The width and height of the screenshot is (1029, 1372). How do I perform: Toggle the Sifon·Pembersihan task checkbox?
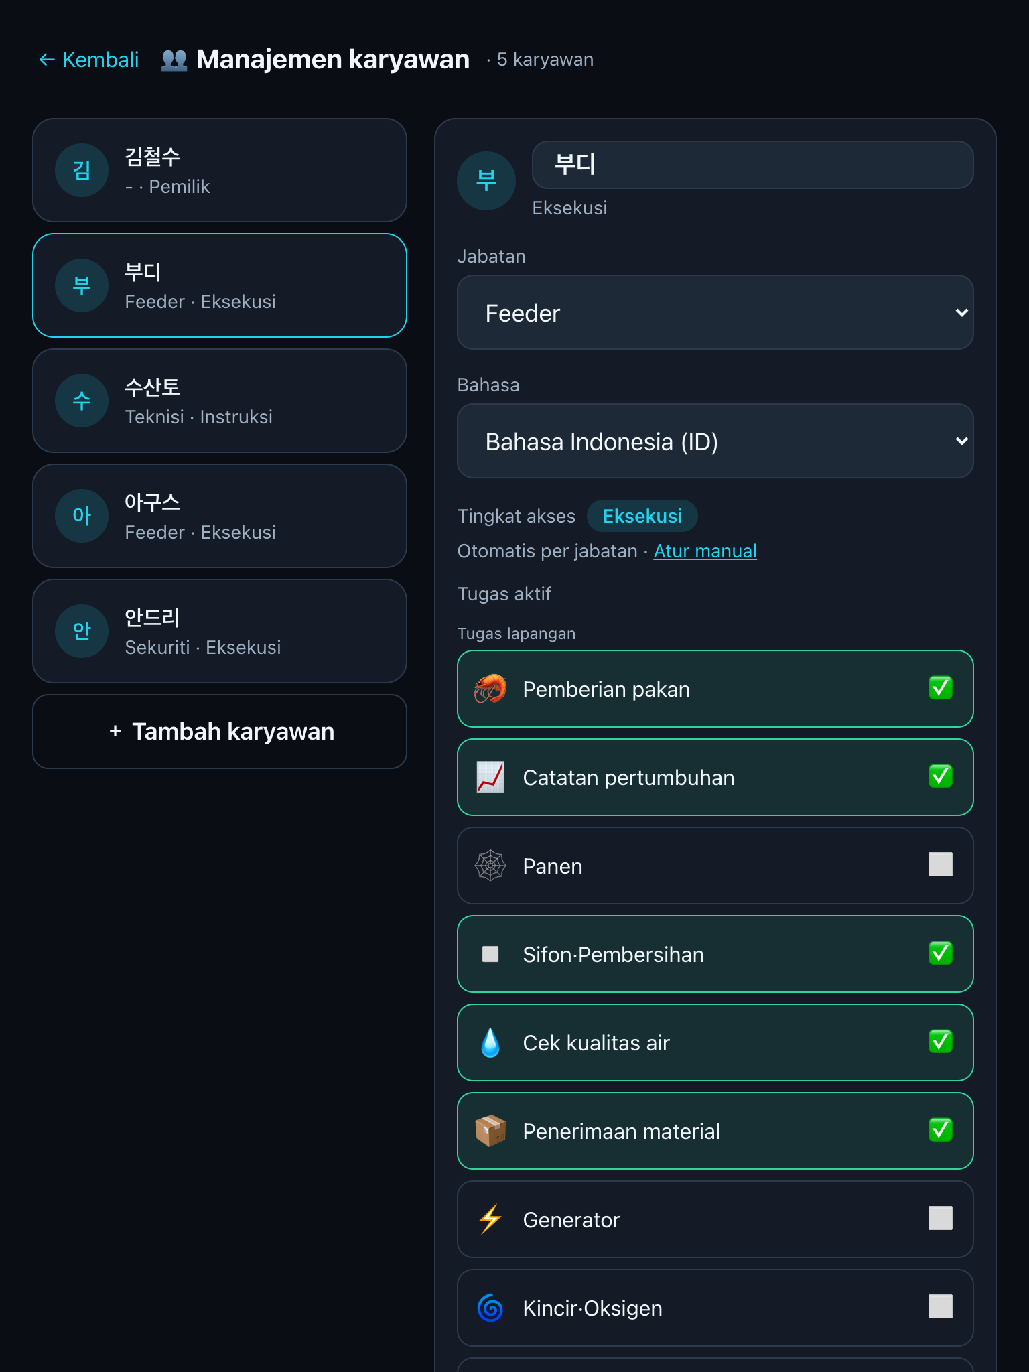(x=941, y=953)
